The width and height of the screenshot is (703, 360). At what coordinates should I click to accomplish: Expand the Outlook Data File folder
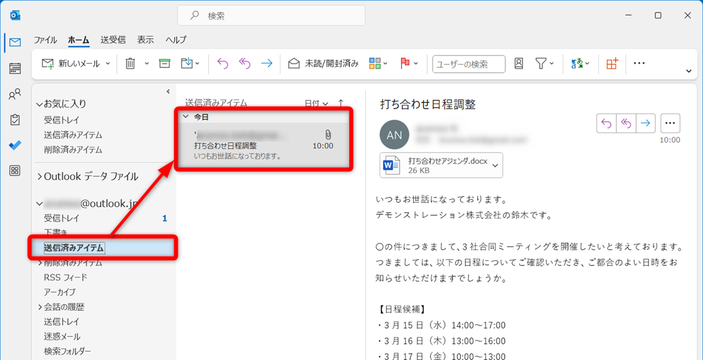coord(40,177)
